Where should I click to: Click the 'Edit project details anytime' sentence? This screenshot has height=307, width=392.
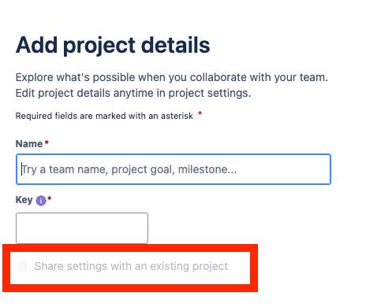(133, 93)
